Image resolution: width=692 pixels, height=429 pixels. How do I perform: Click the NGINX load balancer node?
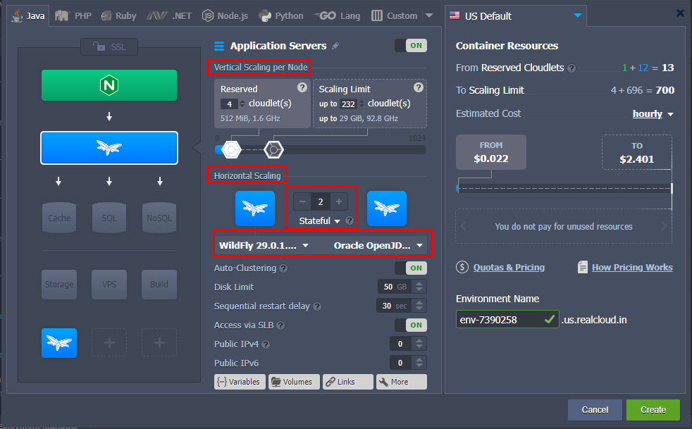tap(109, 85)
